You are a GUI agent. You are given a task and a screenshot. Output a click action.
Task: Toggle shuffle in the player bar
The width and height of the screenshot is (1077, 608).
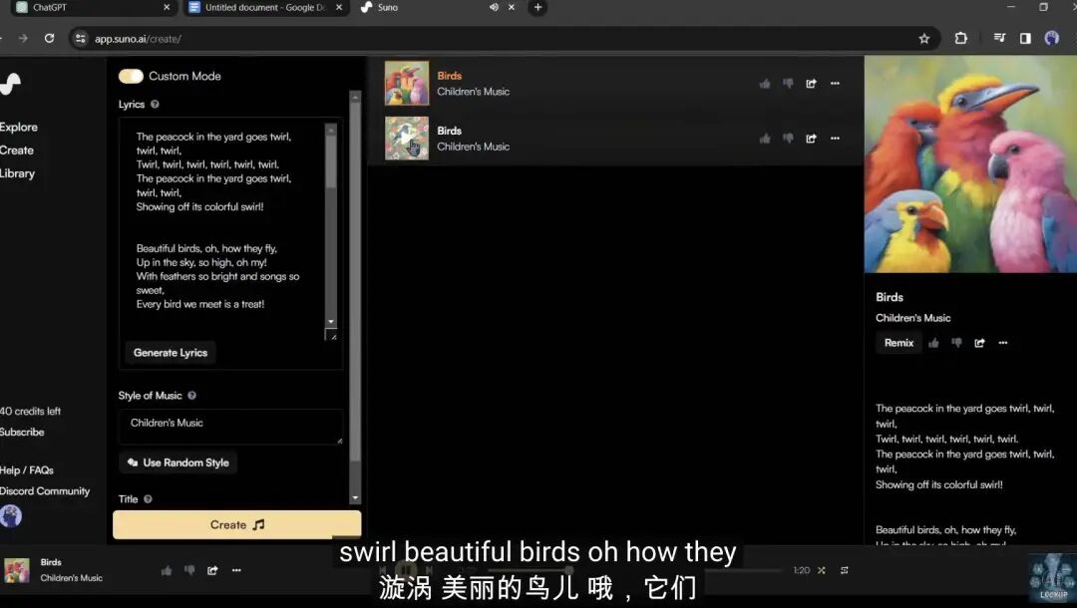pyautogui.click(x=822, y=570)
